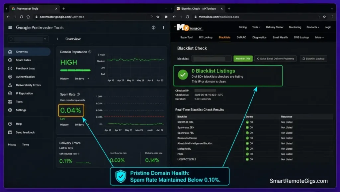Switch to Blacklists tab
Screen dimensions: 340x192
click(224, 37)
